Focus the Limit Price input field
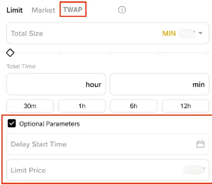The height and width of the screenshot is (185, 212). (x=108, y=170)
